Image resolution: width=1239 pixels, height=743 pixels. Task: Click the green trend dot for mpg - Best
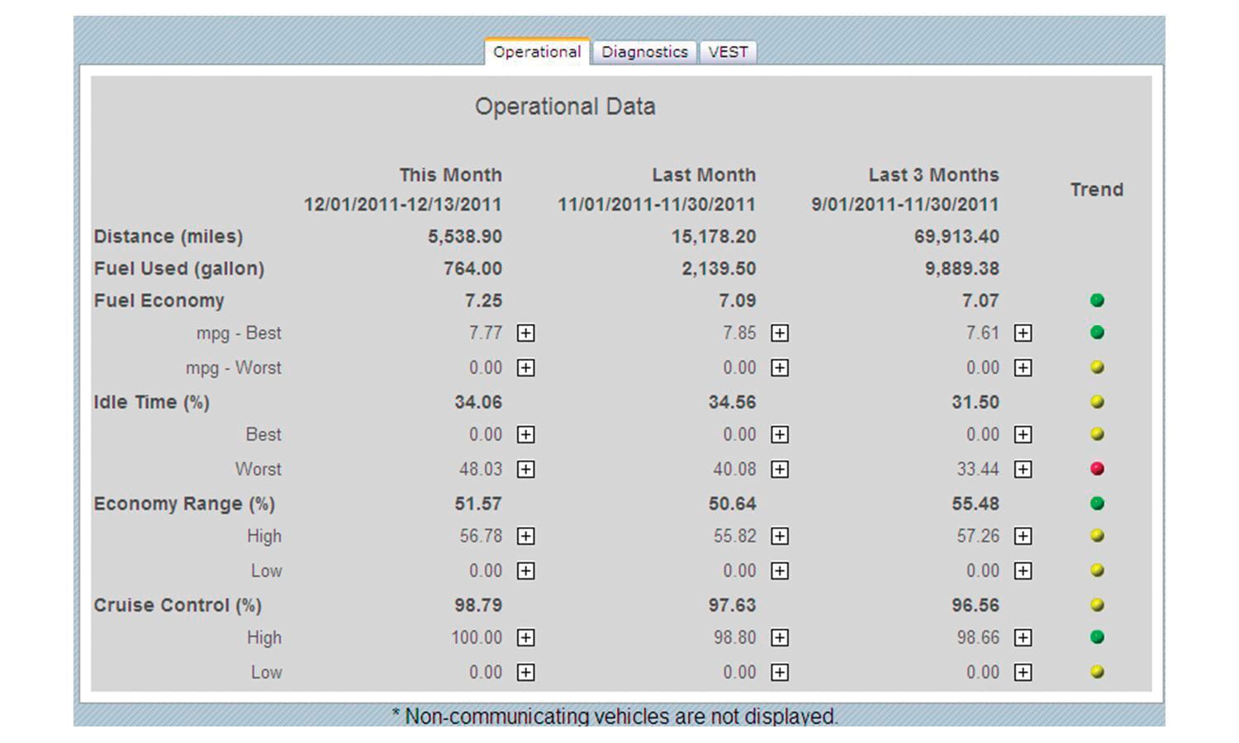(x=1097, y=333)
